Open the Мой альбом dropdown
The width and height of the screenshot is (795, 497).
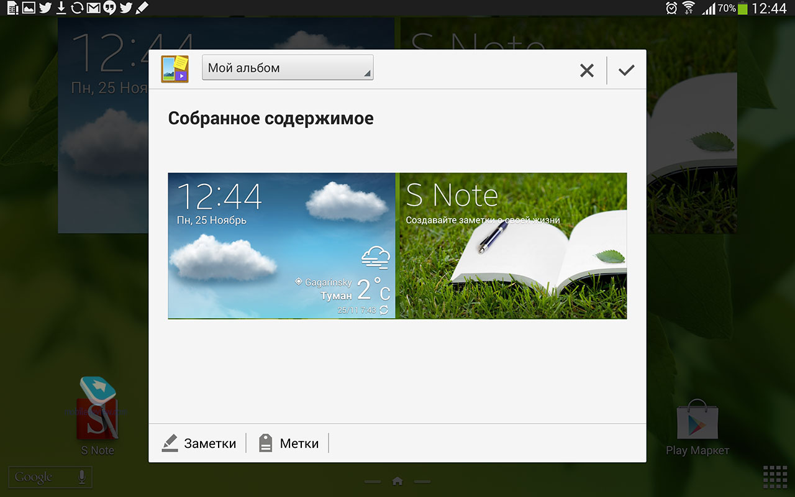(288, 68)
